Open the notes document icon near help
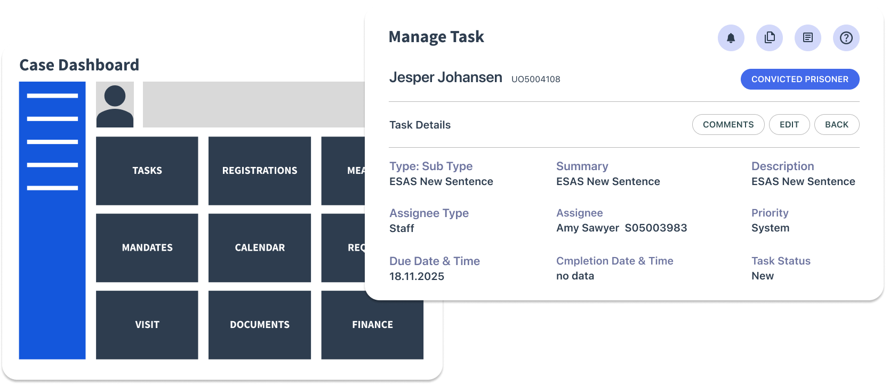The width and height of the screenshot is (889, 384). [807, 38]
